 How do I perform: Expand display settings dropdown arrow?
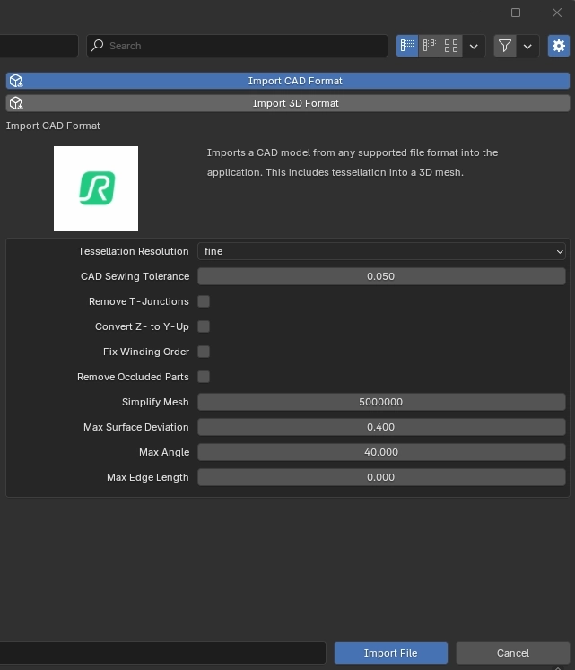pos(474,46)
